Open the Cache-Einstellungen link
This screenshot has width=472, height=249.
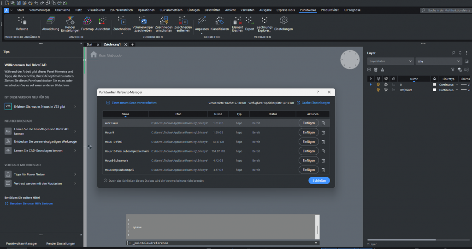[313, 103]
